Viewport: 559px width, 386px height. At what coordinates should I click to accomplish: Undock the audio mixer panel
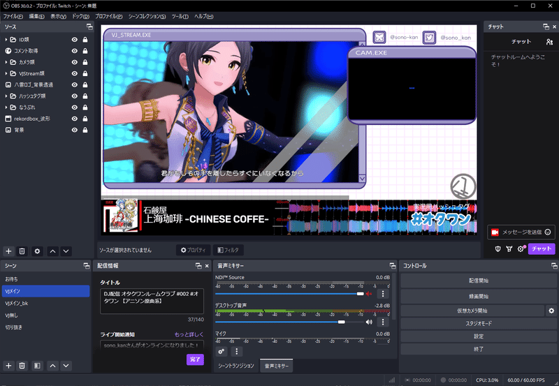click(393, 266)
